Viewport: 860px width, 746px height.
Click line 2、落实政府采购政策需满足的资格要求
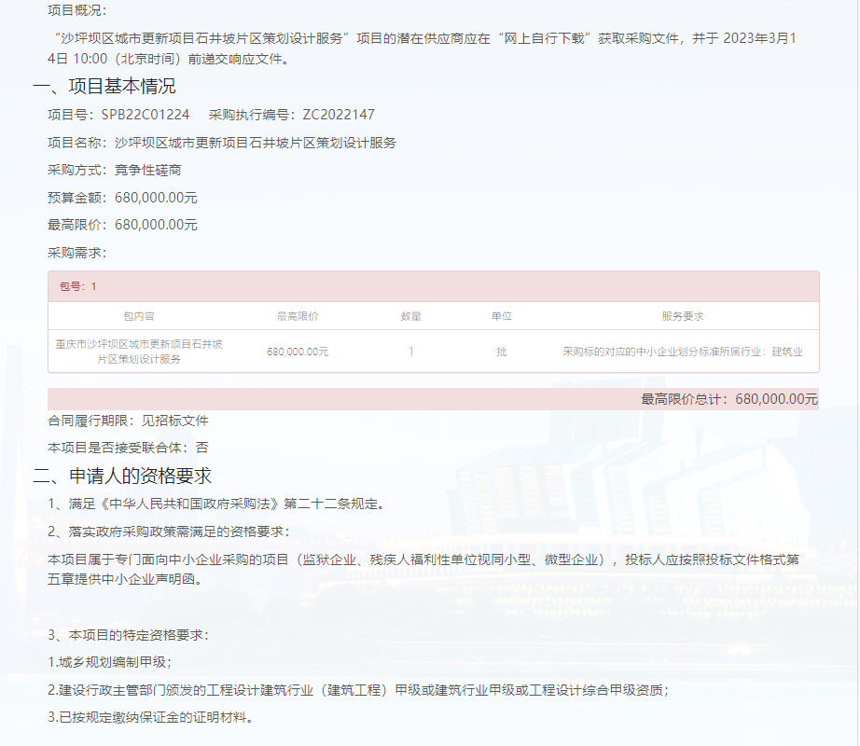(x=169, y=532)
